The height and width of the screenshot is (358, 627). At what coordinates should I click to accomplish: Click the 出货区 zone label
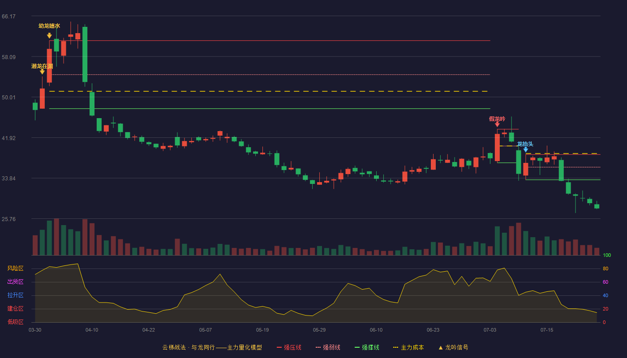pos(15,282)
